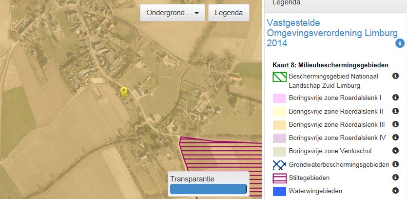Click the yellow location pin on the map

(124, 93)
